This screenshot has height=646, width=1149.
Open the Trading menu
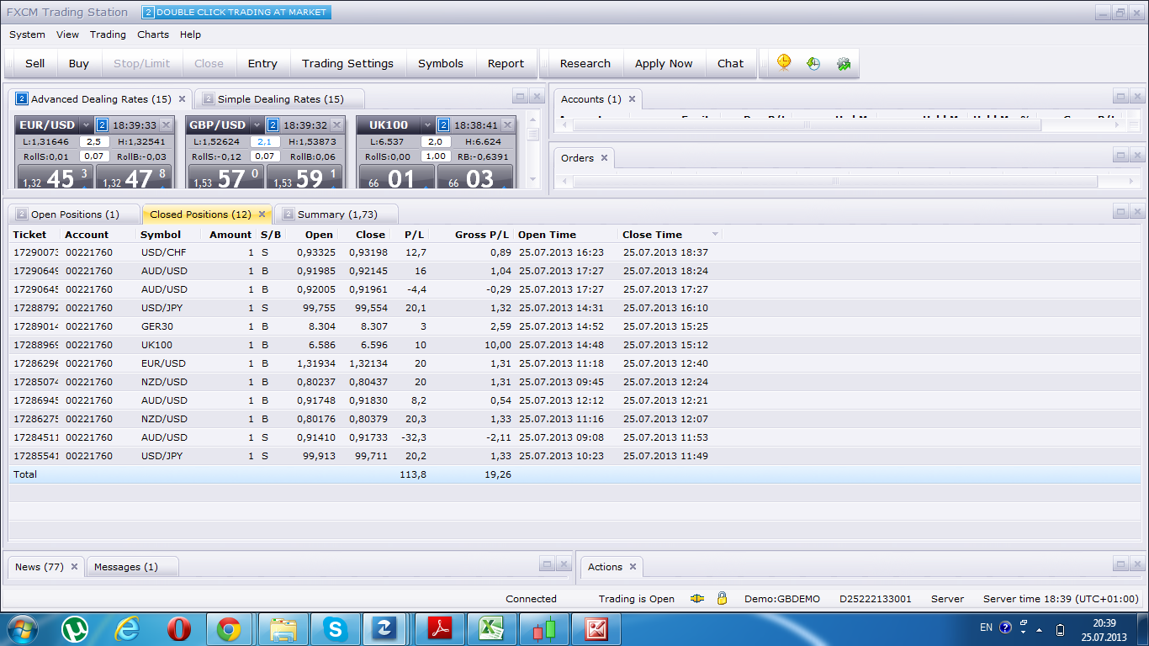(x=108, y=34)
